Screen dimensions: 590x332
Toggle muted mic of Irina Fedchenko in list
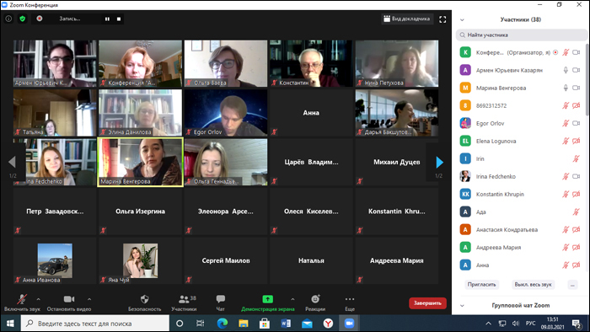[x=566, y=176]
